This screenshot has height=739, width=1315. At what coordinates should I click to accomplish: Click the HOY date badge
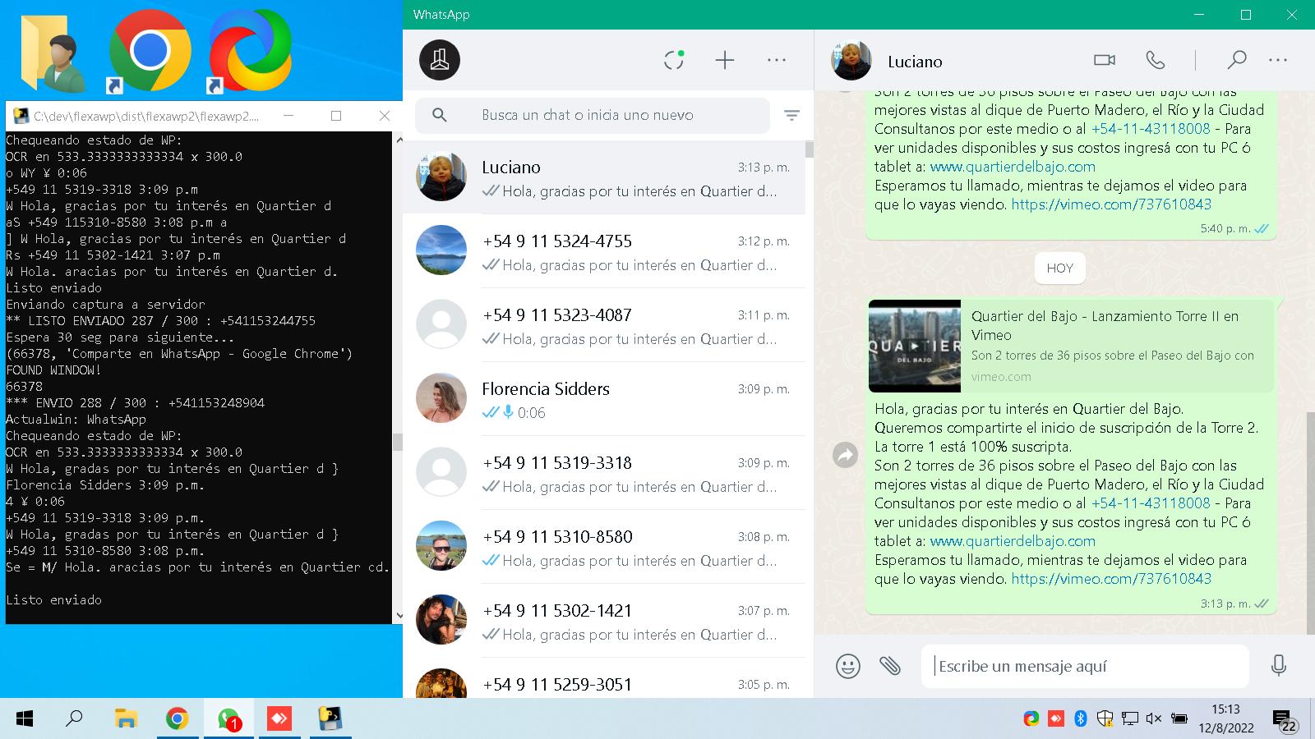(x=1059, y=269)
